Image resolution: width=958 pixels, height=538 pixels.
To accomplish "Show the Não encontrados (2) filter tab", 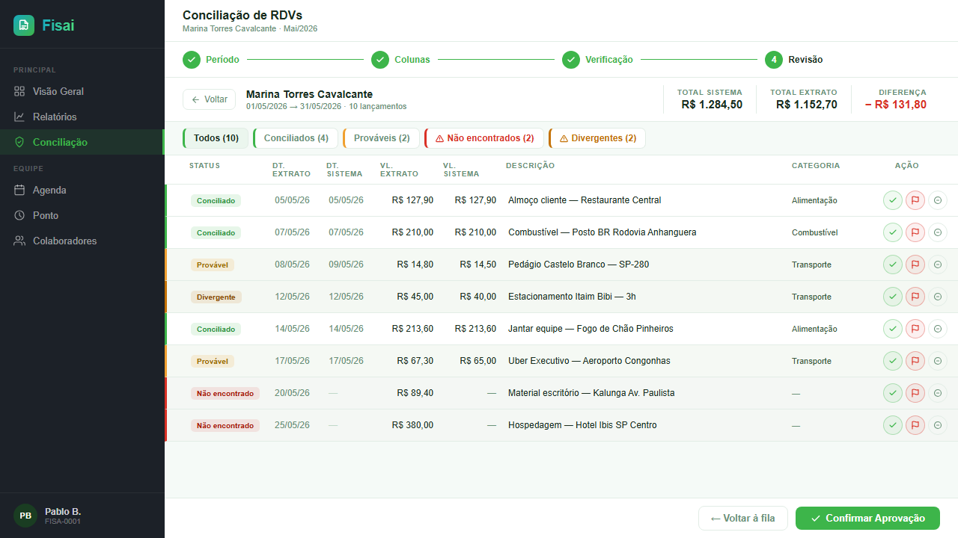I will [483, 138].
